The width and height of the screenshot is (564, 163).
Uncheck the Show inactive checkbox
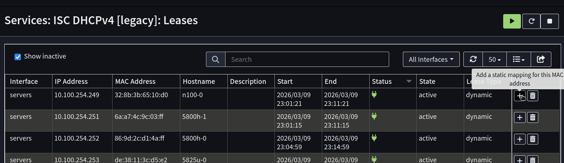pos(18,57)
